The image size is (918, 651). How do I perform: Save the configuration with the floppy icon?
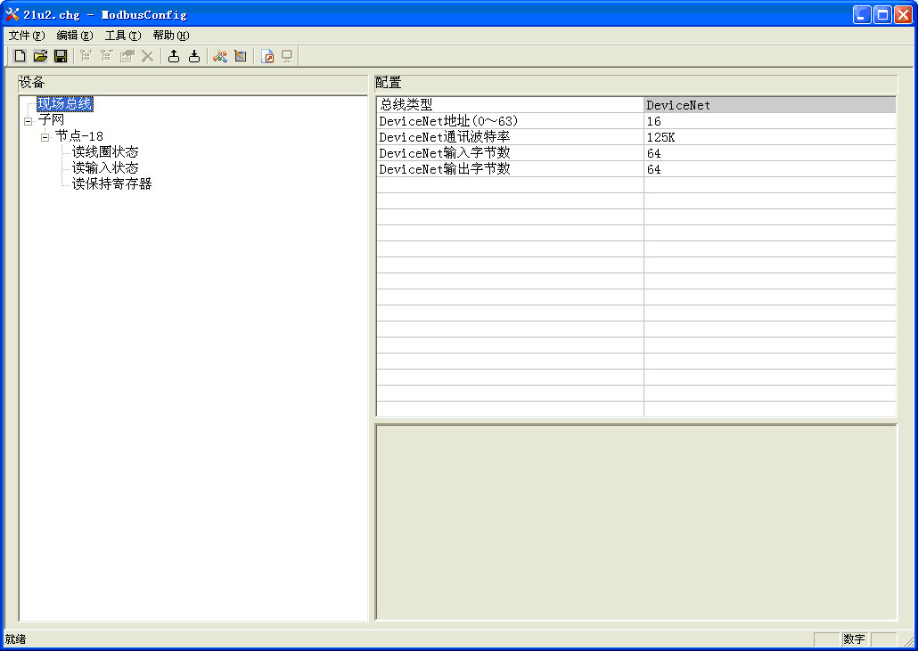click(61, 56)
